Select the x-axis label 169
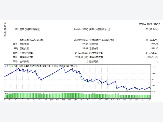 coord(76,100)
